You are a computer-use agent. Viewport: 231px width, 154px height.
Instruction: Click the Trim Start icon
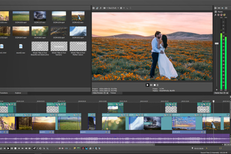click(59, 148)
